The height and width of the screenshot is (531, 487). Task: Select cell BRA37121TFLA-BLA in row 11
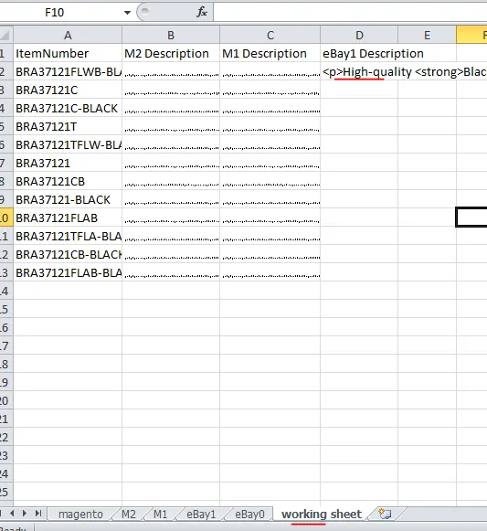pos(68,236)
